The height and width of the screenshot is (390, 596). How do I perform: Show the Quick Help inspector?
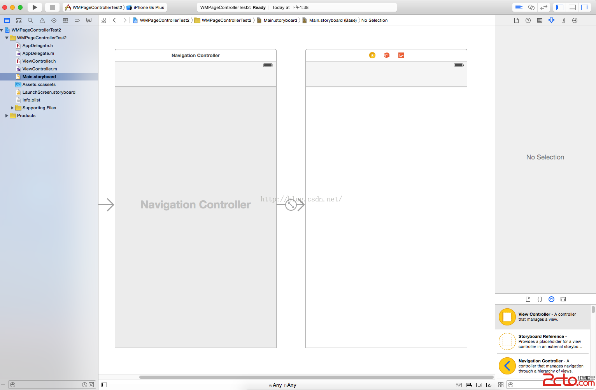[x=528, y=20]
